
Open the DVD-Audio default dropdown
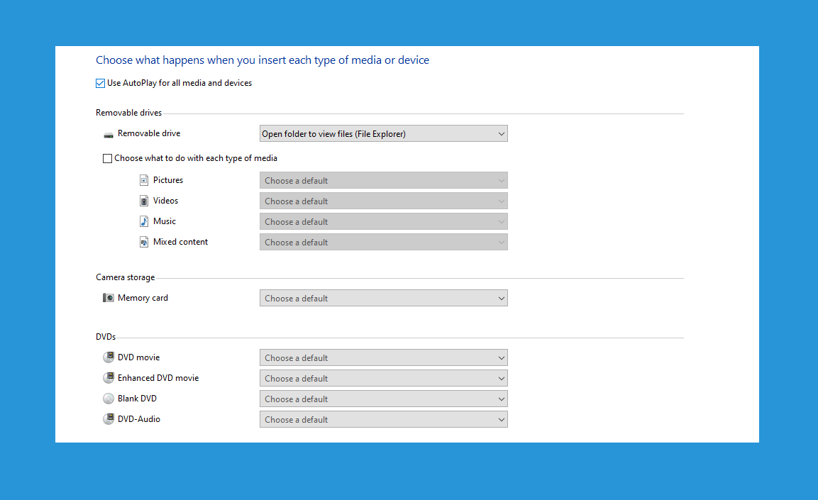(x=383, y=420)
